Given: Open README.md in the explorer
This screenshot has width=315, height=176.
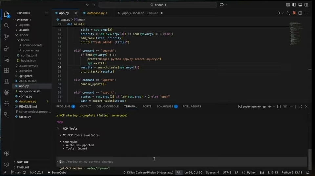Looking at the screenshot, I should 28,107.
